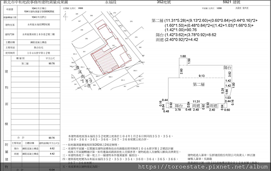
Task: Click the 建物面積(平方公尺) annex column header
Action: click(49, 143)
